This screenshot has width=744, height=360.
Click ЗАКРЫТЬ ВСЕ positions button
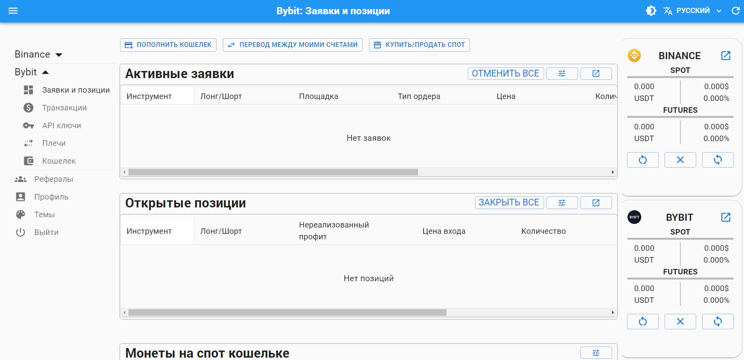pyautogui.click(x=509, y=203)
